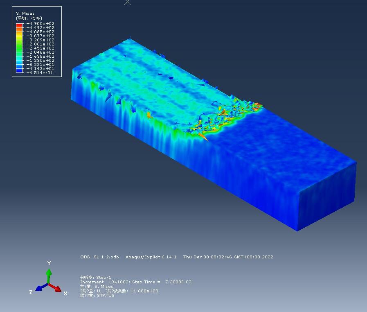Select the 'S, Mises' legend title
Image resolution: width=367 pixels, height=312 pixels.
[x=25, y=14]
